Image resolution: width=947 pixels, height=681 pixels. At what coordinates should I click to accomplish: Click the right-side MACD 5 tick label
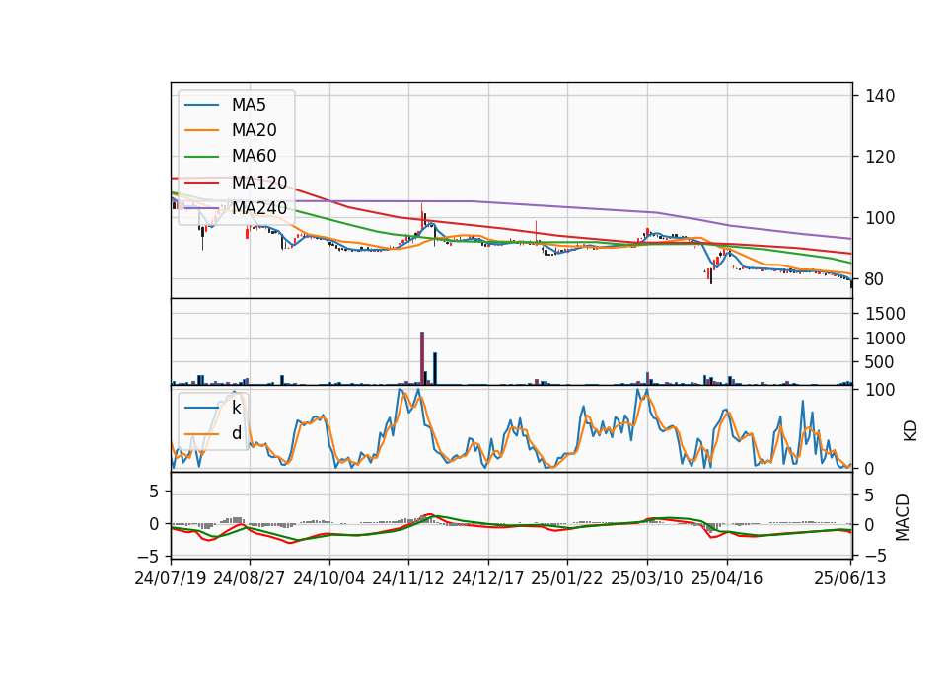pos(870,494)
